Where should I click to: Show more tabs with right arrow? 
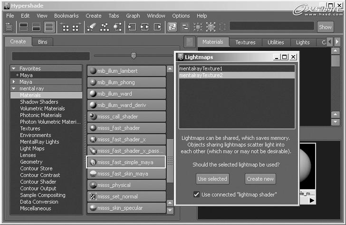click(337, 41)
